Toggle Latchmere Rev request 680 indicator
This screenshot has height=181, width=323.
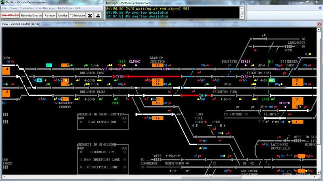pyautogui.click(x=81, y=152)
